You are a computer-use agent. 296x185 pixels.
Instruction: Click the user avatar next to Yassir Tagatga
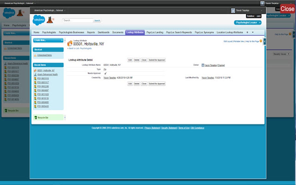[233, 10]
